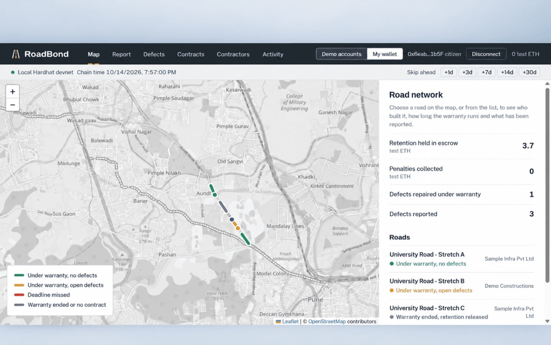Open the Activity tab
This screenshot has width=551, height=345.
273,54
